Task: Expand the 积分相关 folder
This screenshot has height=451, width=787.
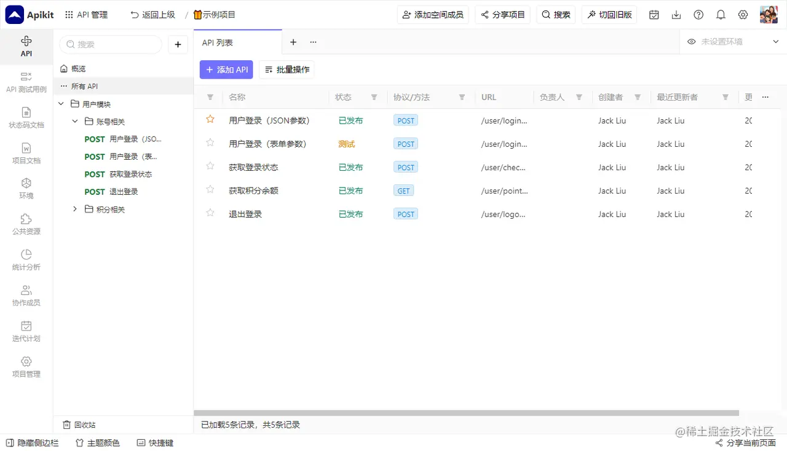Action: (x=75, y=209)
